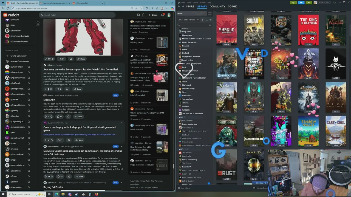This screenshot has width=351, height=197.
Task: Refresh the Edge browser page
Action: pyautogui.click(x=7, y=8)
